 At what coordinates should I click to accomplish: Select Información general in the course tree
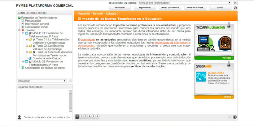[37, 24]
